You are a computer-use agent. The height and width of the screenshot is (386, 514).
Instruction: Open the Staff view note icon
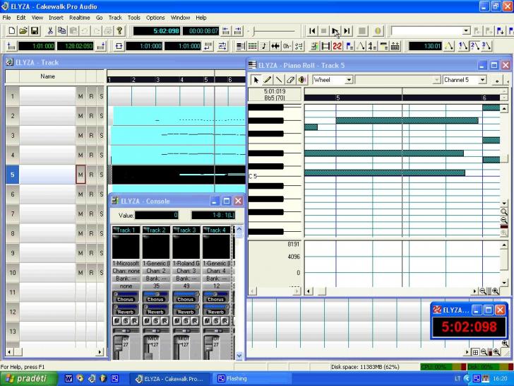tap(264, 46)
